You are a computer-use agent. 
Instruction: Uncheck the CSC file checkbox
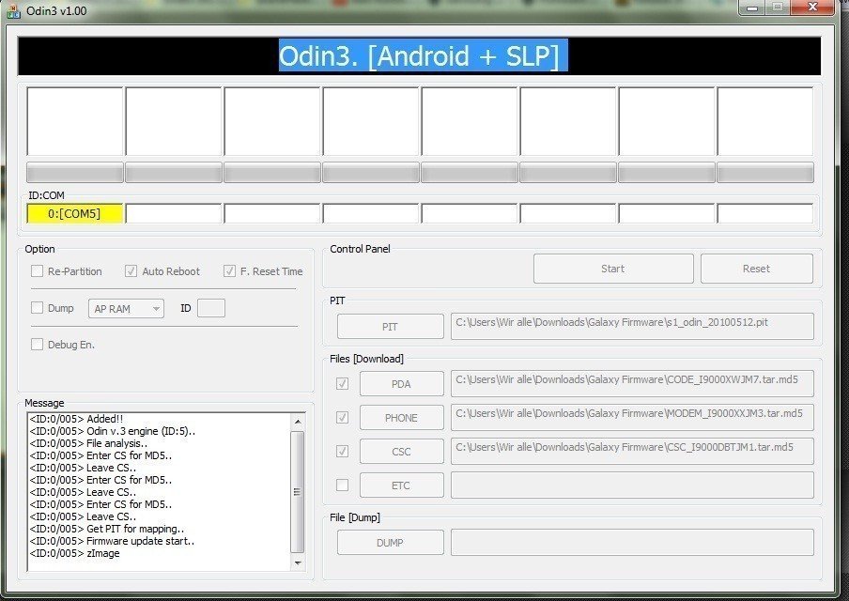342,451
